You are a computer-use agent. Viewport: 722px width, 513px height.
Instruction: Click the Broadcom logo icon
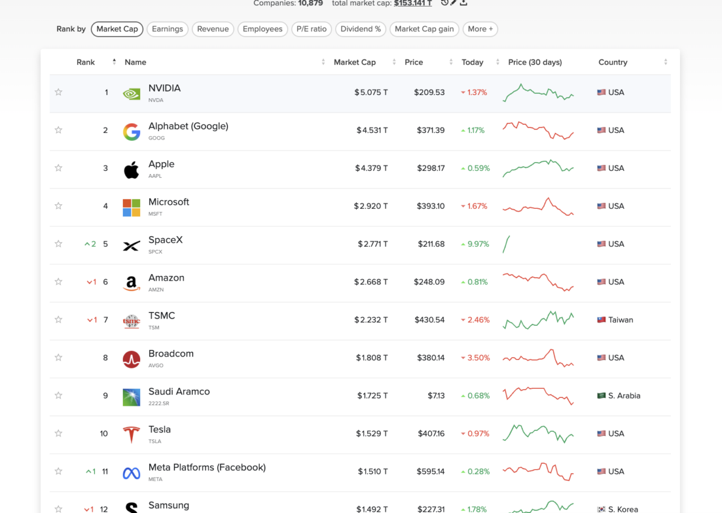point(132,359)
